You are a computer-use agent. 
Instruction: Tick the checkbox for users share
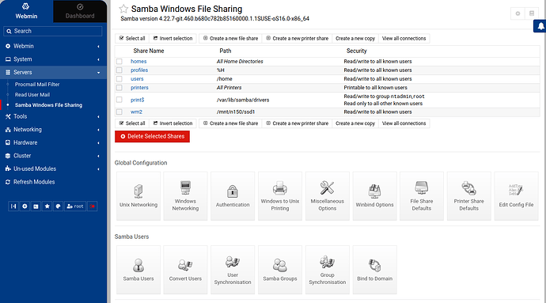pyautogui.click(x=119, y=79)
